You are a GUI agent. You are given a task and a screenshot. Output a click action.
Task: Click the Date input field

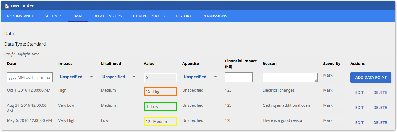30,77
